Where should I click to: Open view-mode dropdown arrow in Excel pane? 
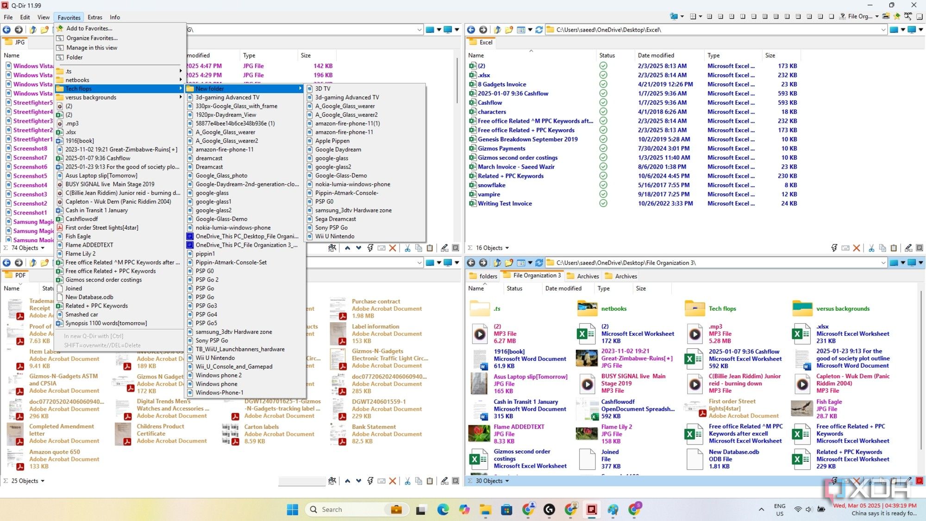coord(530,30)
